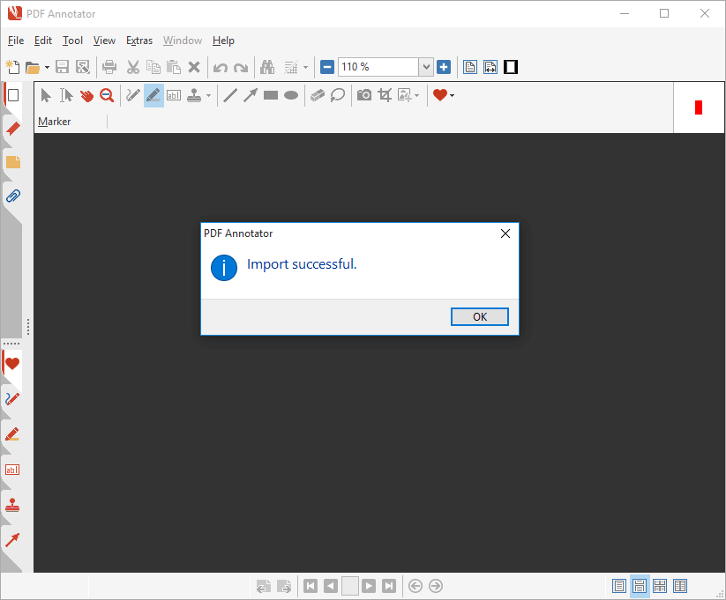Click the red marker color preview

pyautogui.click(x=699, y=107)
